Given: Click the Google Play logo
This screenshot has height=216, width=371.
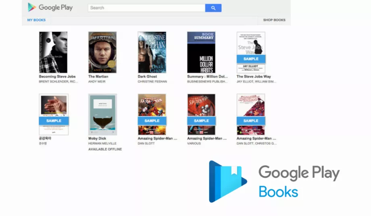Looking at the screenshot, I should pos(50,7).
